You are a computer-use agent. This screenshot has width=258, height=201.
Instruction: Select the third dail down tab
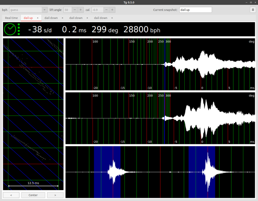coord(101,18)
